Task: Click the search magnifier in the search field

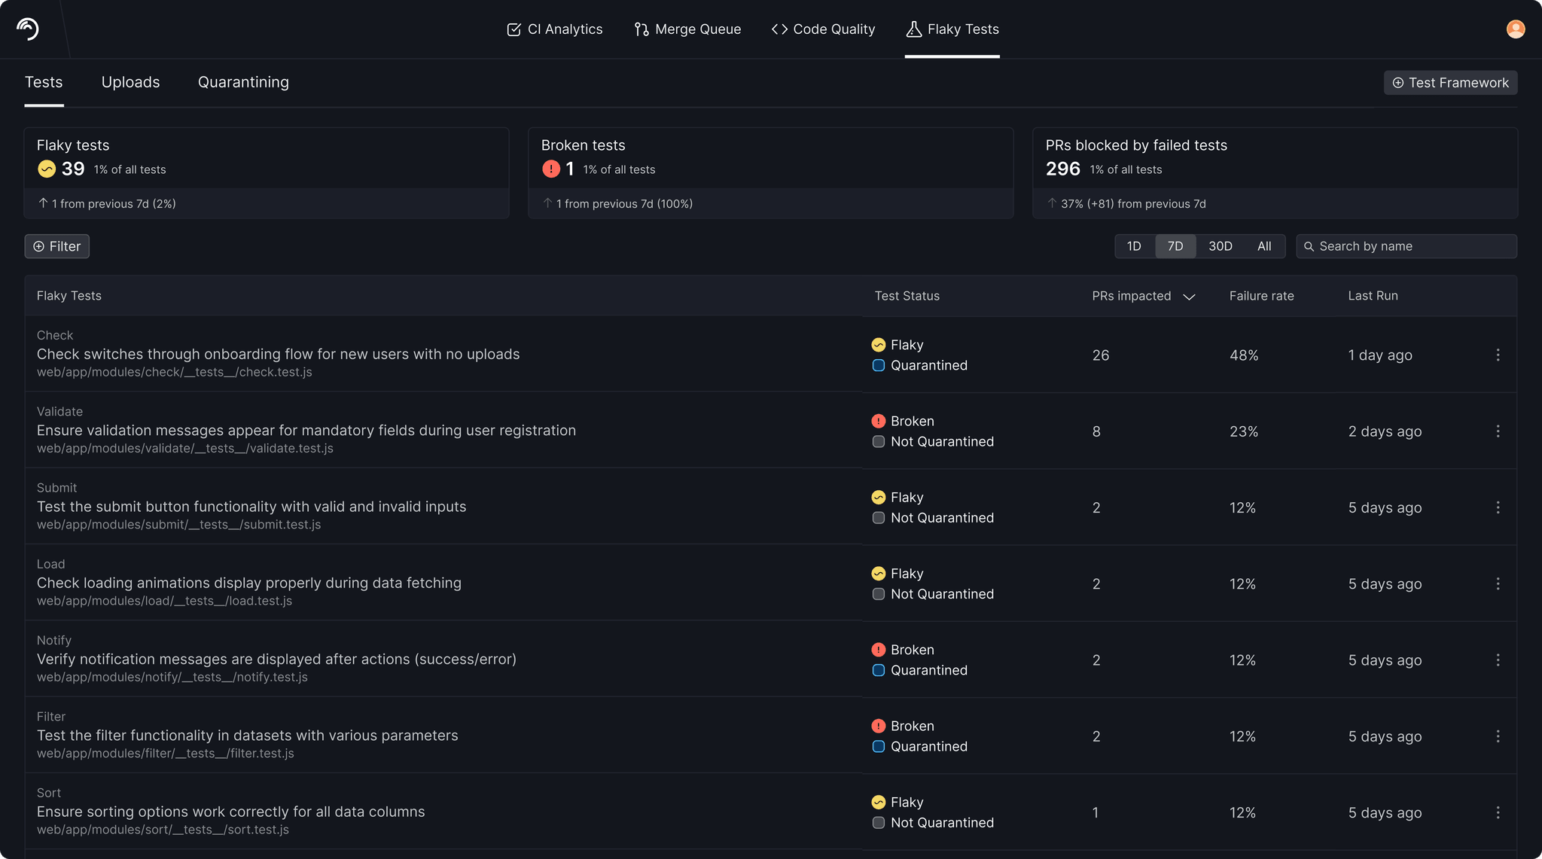Action: (1309, 246)
